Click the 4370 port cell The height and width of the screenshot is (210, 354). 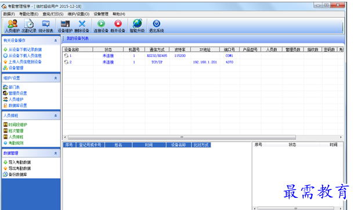coord(229,62)
